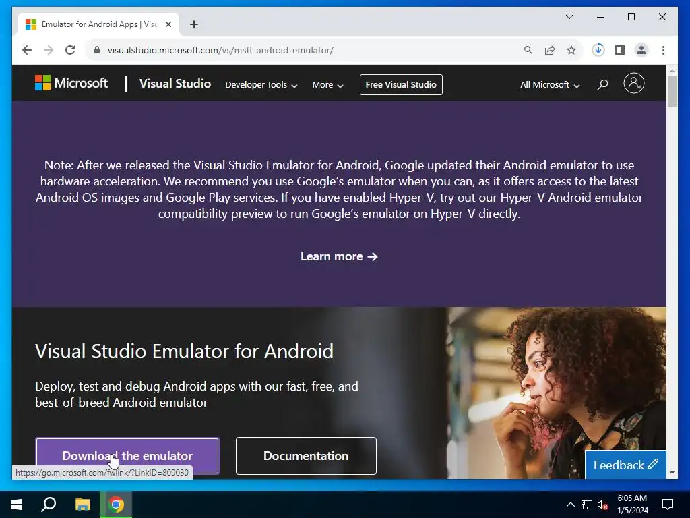Bookmark this tab with the star icon
The height and width of the screenshot is (518, 690).
point(571,50)
